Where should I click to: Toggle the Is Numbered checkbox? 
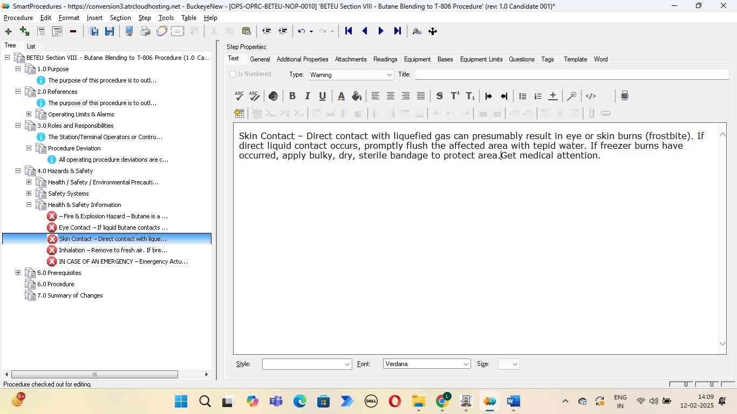(x=233, y=74)
